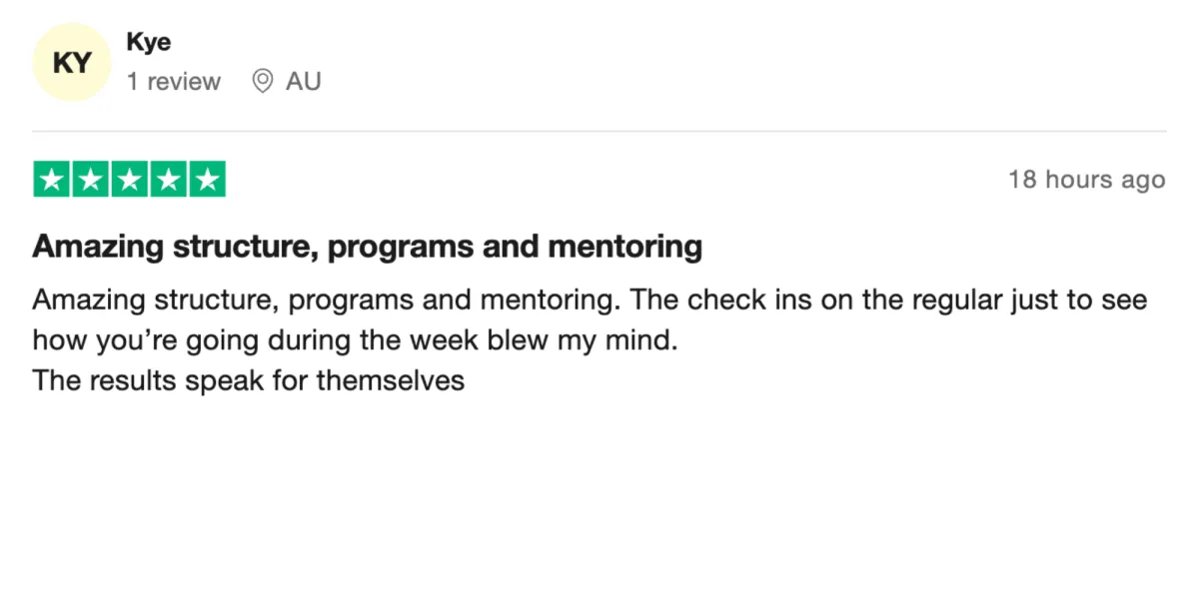Viewport: 1199px width, 599px height.
Task: Select the '1 review' count text
Action: 174,82
